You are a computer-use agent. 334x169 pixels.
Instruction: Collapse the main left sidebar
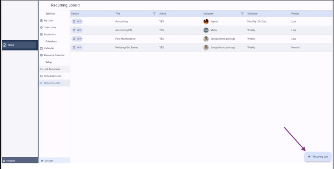(9, 161)
